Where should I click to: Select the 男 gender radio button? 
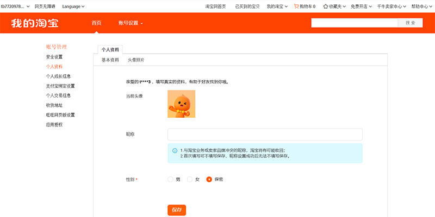pos(171,179)
